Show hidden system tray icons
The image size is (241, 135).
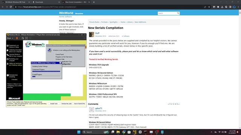(x=212, y=132)
